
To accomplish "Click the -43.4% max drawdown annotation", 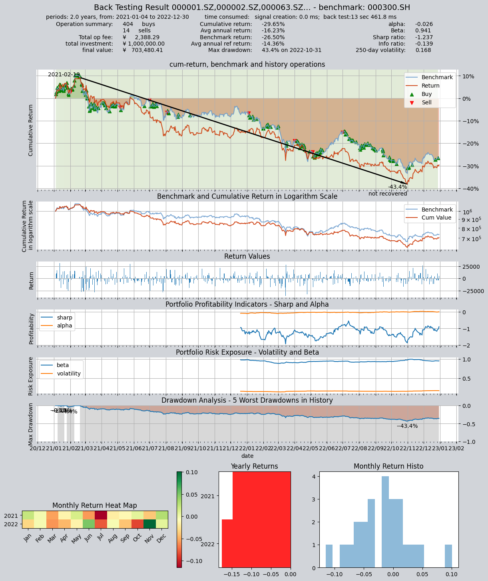I will (398, 187).
